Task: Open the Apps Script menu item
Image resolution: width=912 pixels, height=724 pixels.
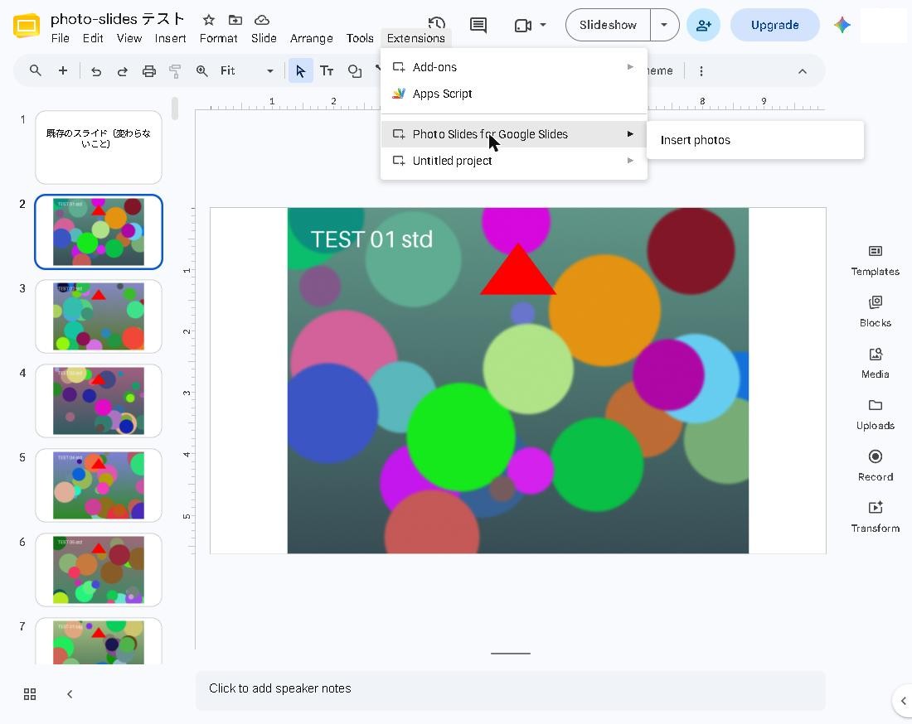Action: click(x=513, y=94)
